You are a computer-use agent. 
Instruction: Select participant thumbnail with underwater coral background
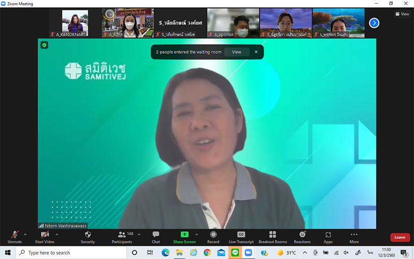338,23
